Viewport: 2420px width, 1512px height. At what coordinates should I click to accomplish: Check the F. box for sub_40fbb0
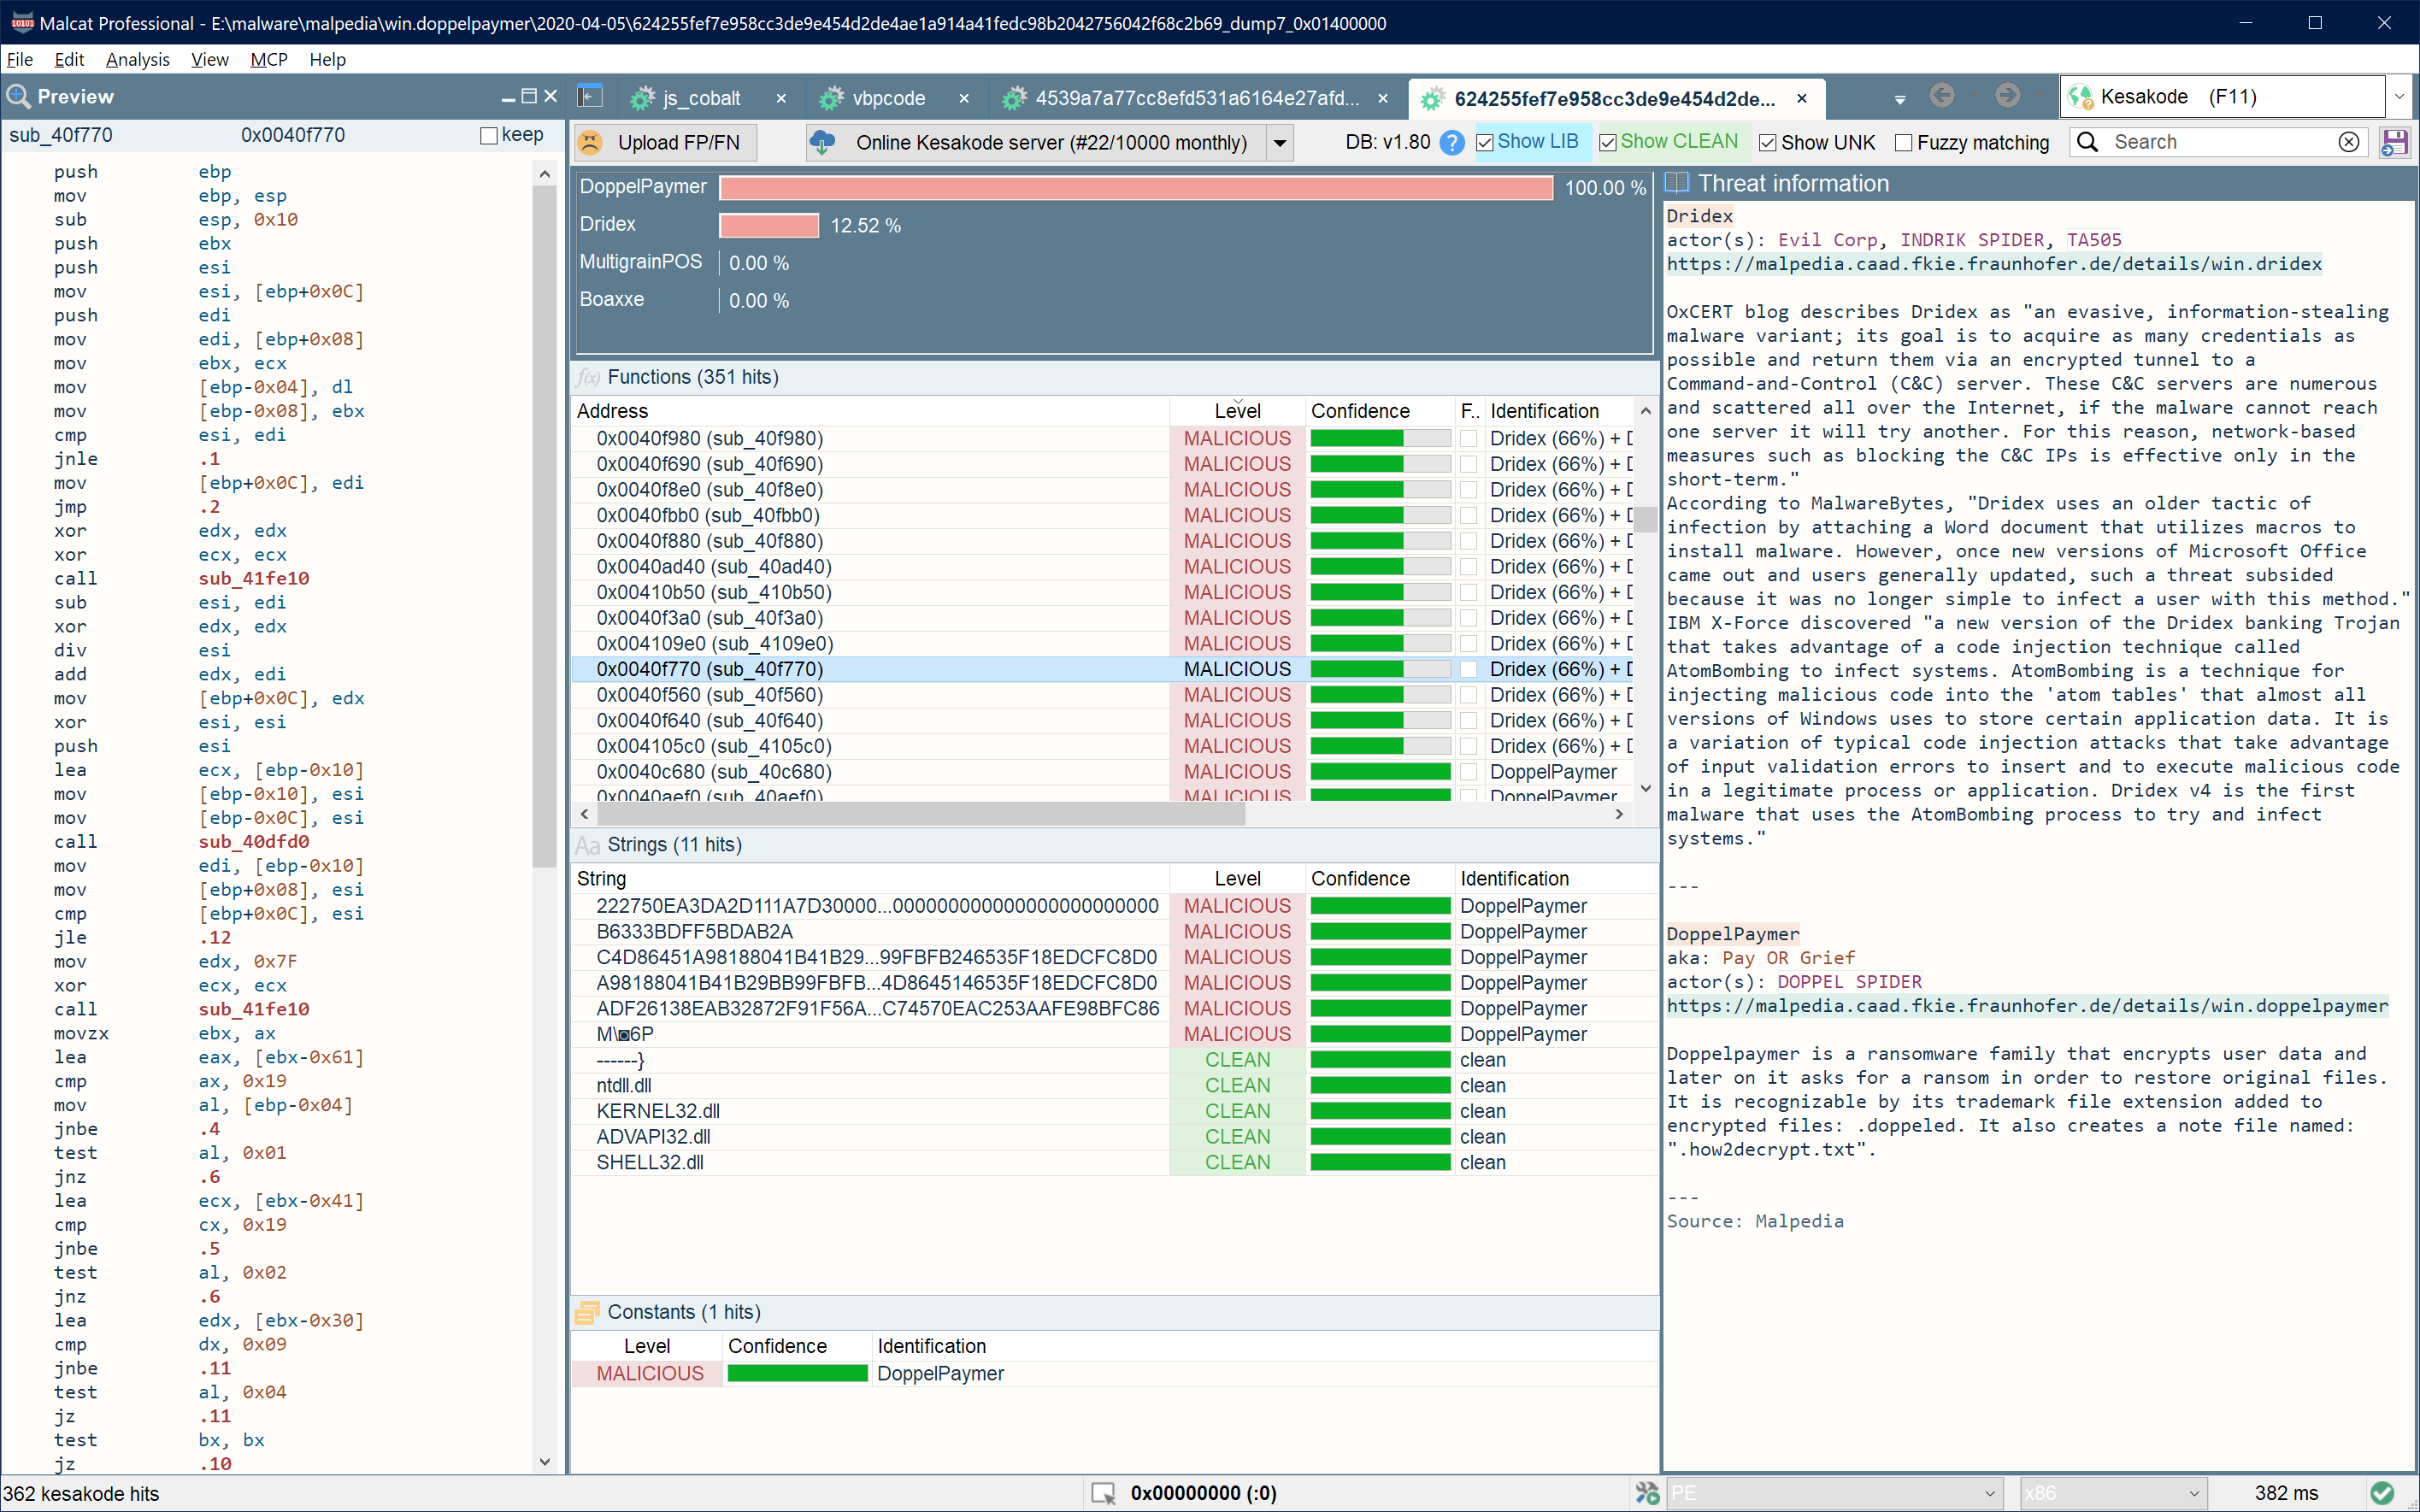coord(1468,515)
